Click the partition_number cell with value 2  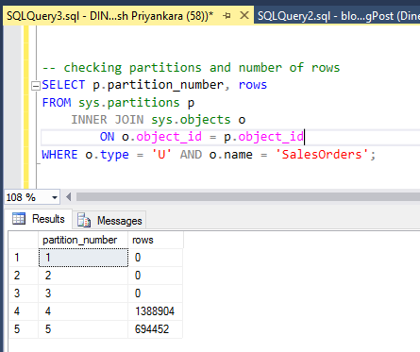[x=83, y=276]
